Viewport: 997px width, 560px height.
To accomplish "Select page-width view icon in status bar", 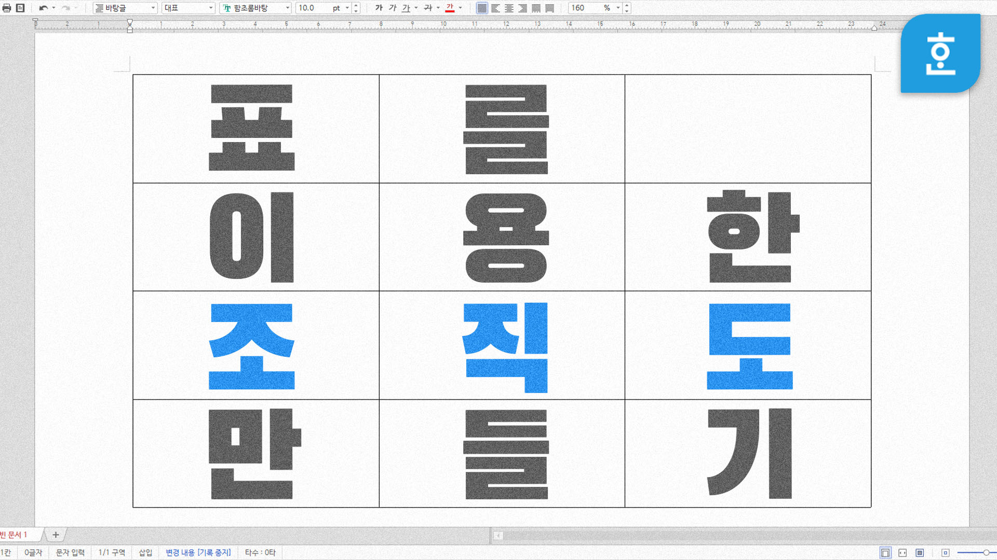I will (x=902, y=553).
